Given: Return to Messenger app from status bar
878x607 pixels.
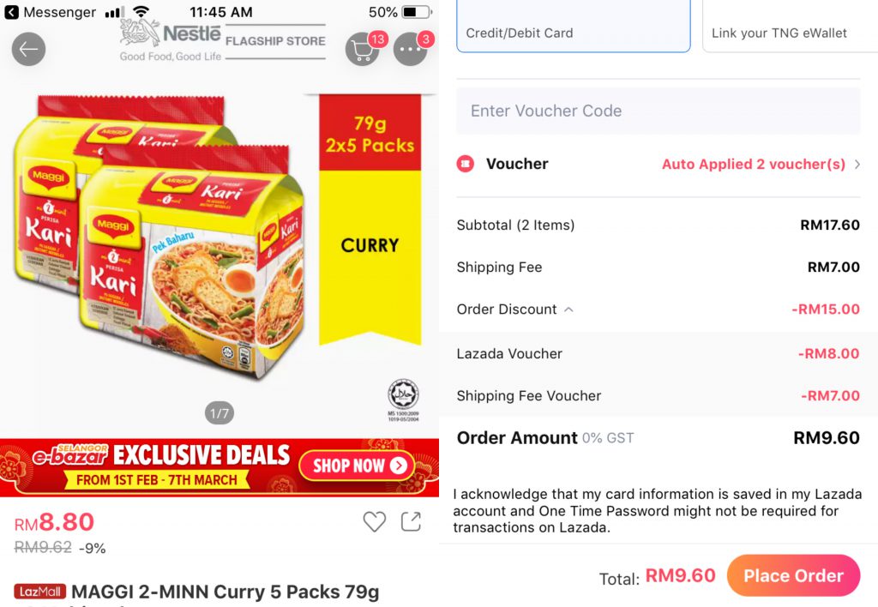Looking at the screenshot, I should 50,12.
